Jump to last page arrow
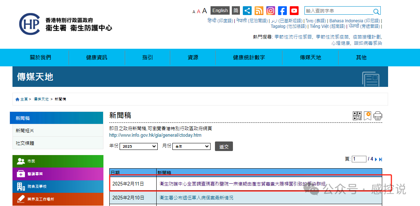420x206 pixels. point(381,159)
